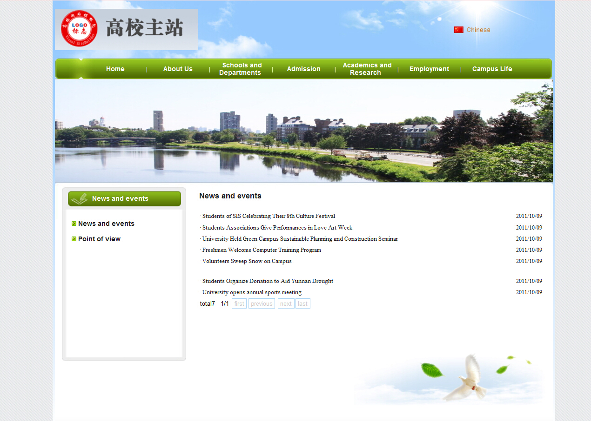Screen dimensions: 591x421
Task: Click the last page button
Action: pyautogui.click(x=302, y=303)
